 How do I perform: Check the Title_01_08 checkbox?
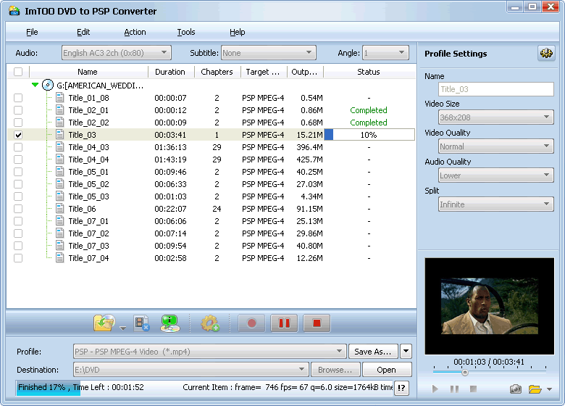(x=18, y=98)
